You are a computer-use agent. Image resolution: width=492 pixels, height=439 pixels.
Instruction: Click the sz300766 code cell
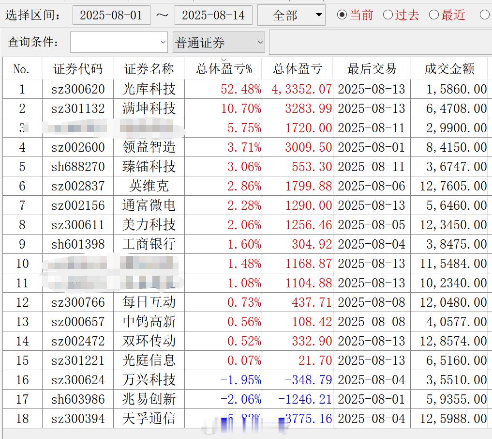78,302
